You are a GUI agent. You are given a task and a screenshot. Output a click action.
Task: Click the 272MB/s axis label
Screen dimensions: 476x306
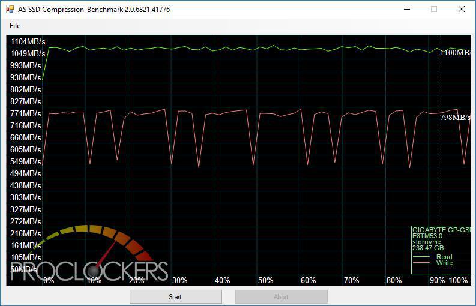tap(26, 221)
